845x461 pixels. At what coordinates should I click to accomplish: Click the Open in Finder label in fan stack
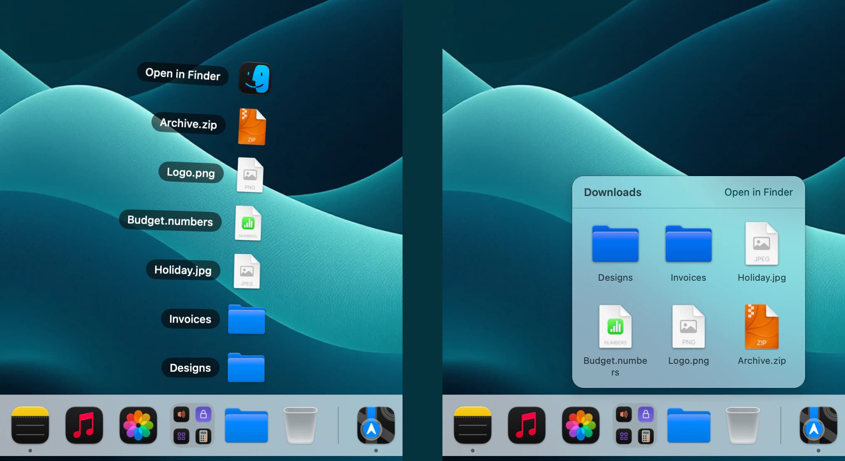click(x=183, y=74)
